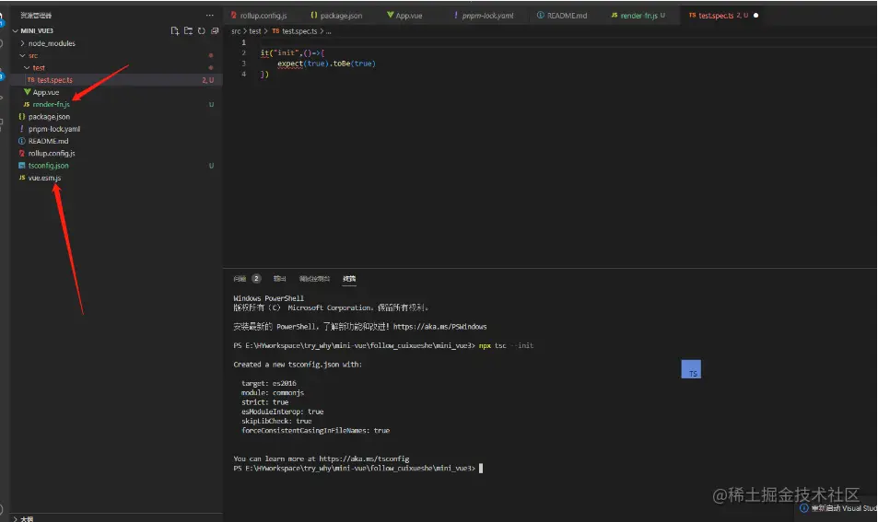Open the https://aka.ms/PSWindows link in terminal
Screen dimensions: 878x522
coord(439,327)
